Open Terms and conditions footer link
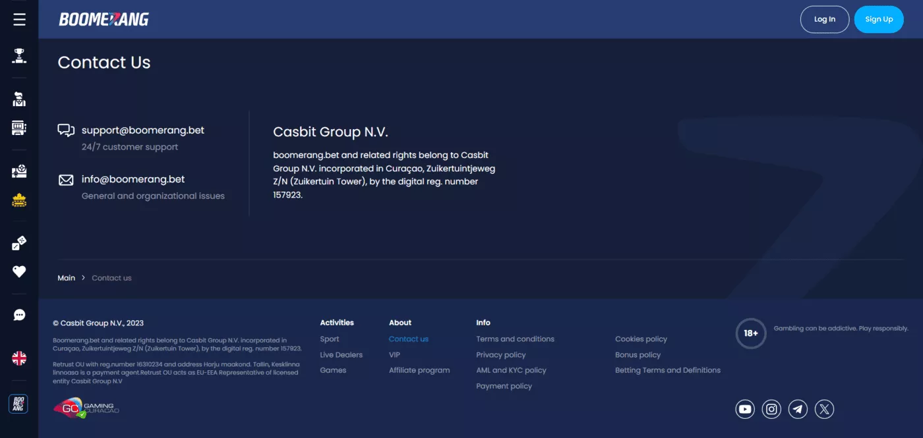 pos(515,339)
